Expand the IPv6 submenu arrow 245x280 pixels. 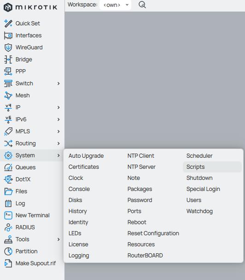pyautogui.click(x=58, y=119)
